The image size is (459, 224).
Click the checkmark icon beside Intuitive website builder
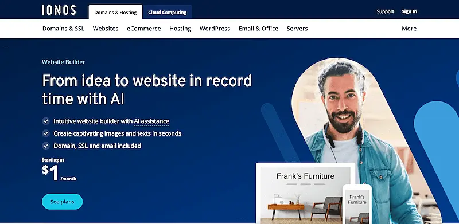click(46, 121)
